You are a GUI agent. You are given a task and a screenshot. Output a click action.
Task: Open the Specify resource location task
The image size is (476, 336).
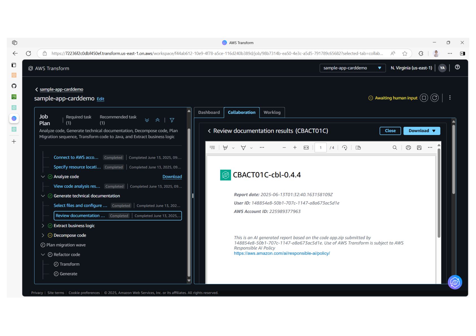click(x=77, y=167)
